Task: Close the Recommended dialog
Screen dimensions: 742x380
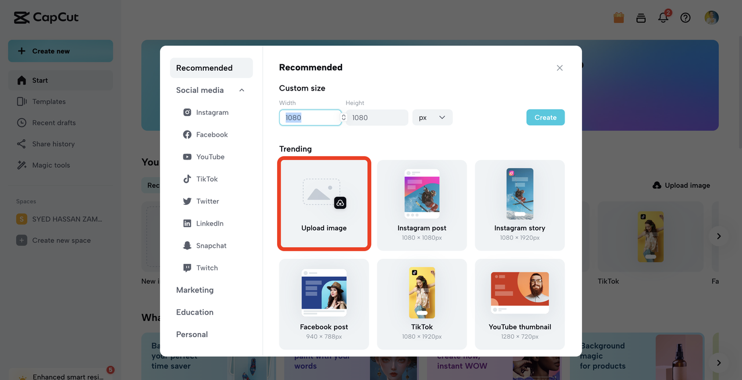Action: [x=559, y=68]
